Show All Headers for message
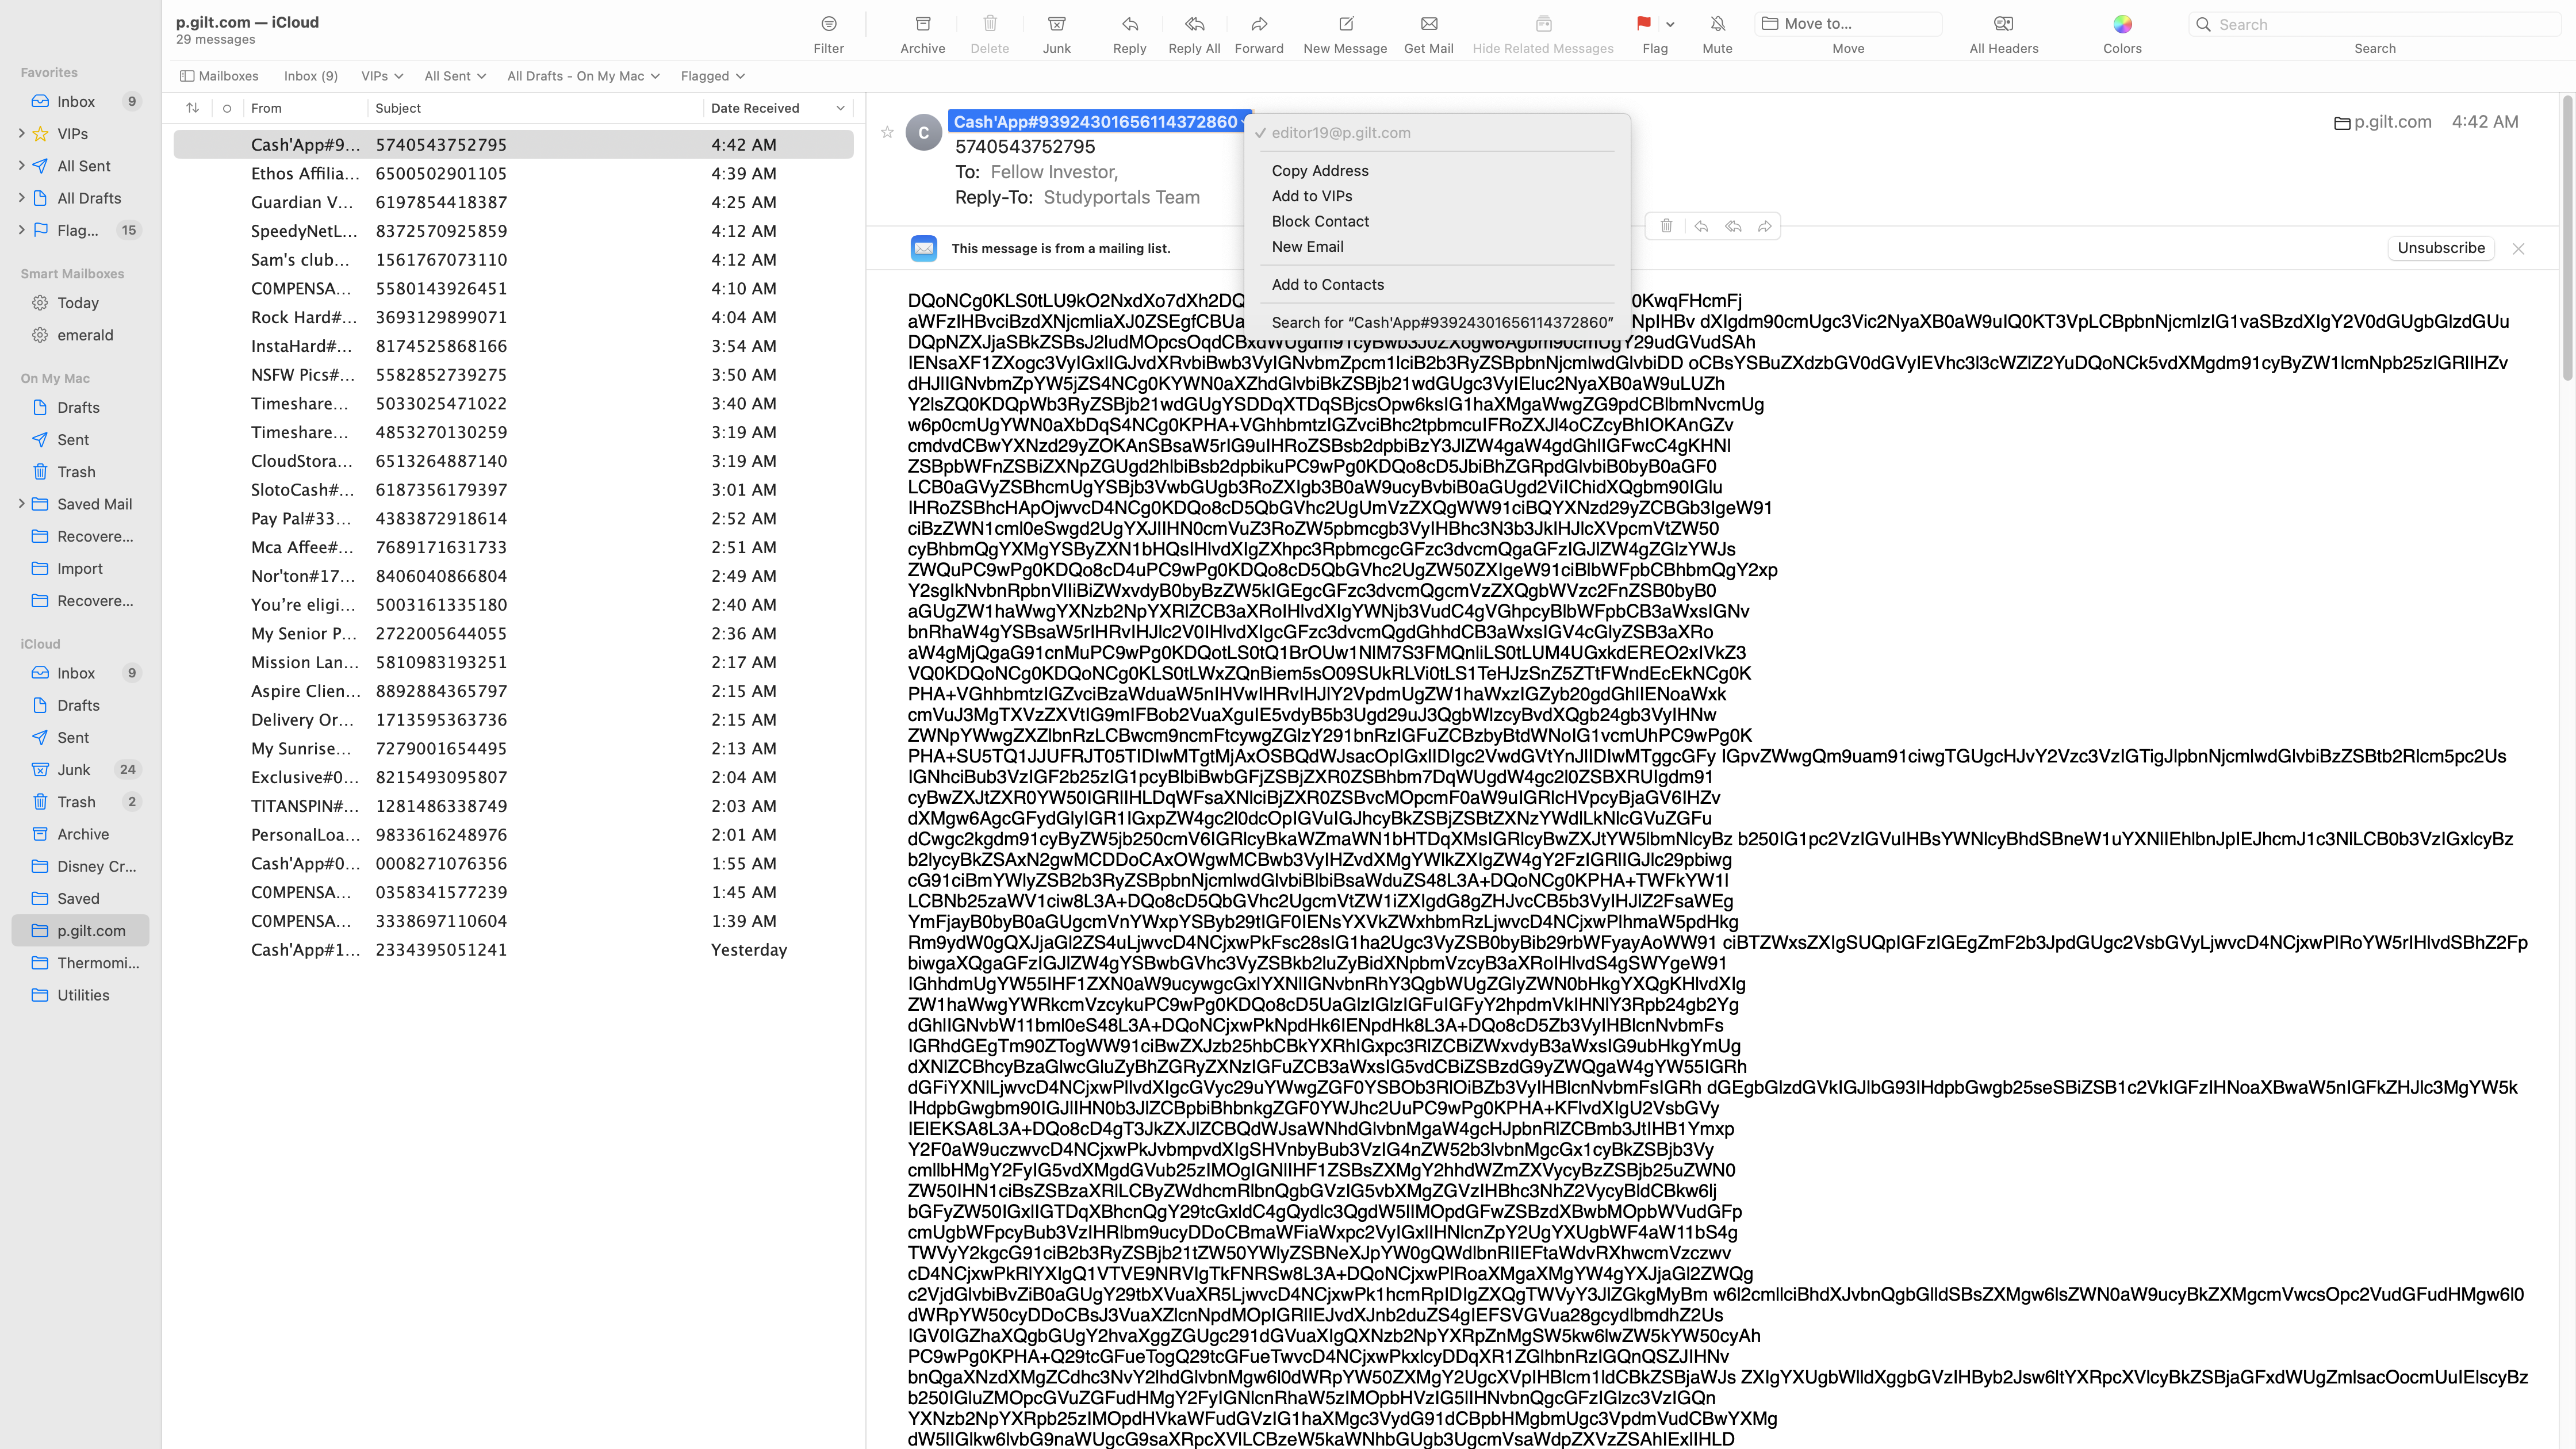This screenshot has height=1449, width=2576. pos(2003,24)
